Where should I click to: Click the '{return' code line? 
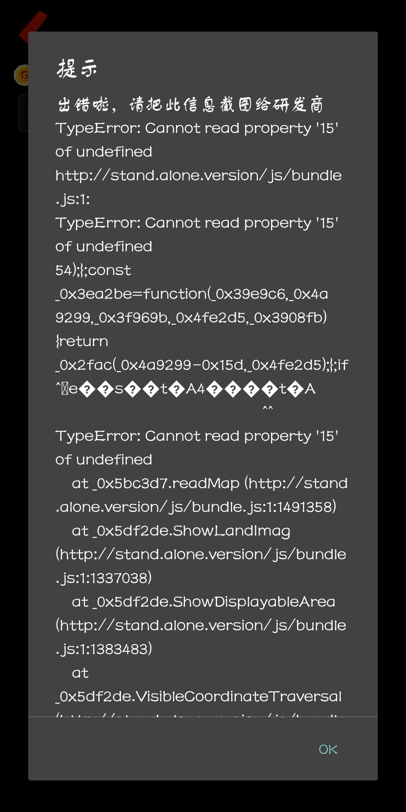pos(82,341)
